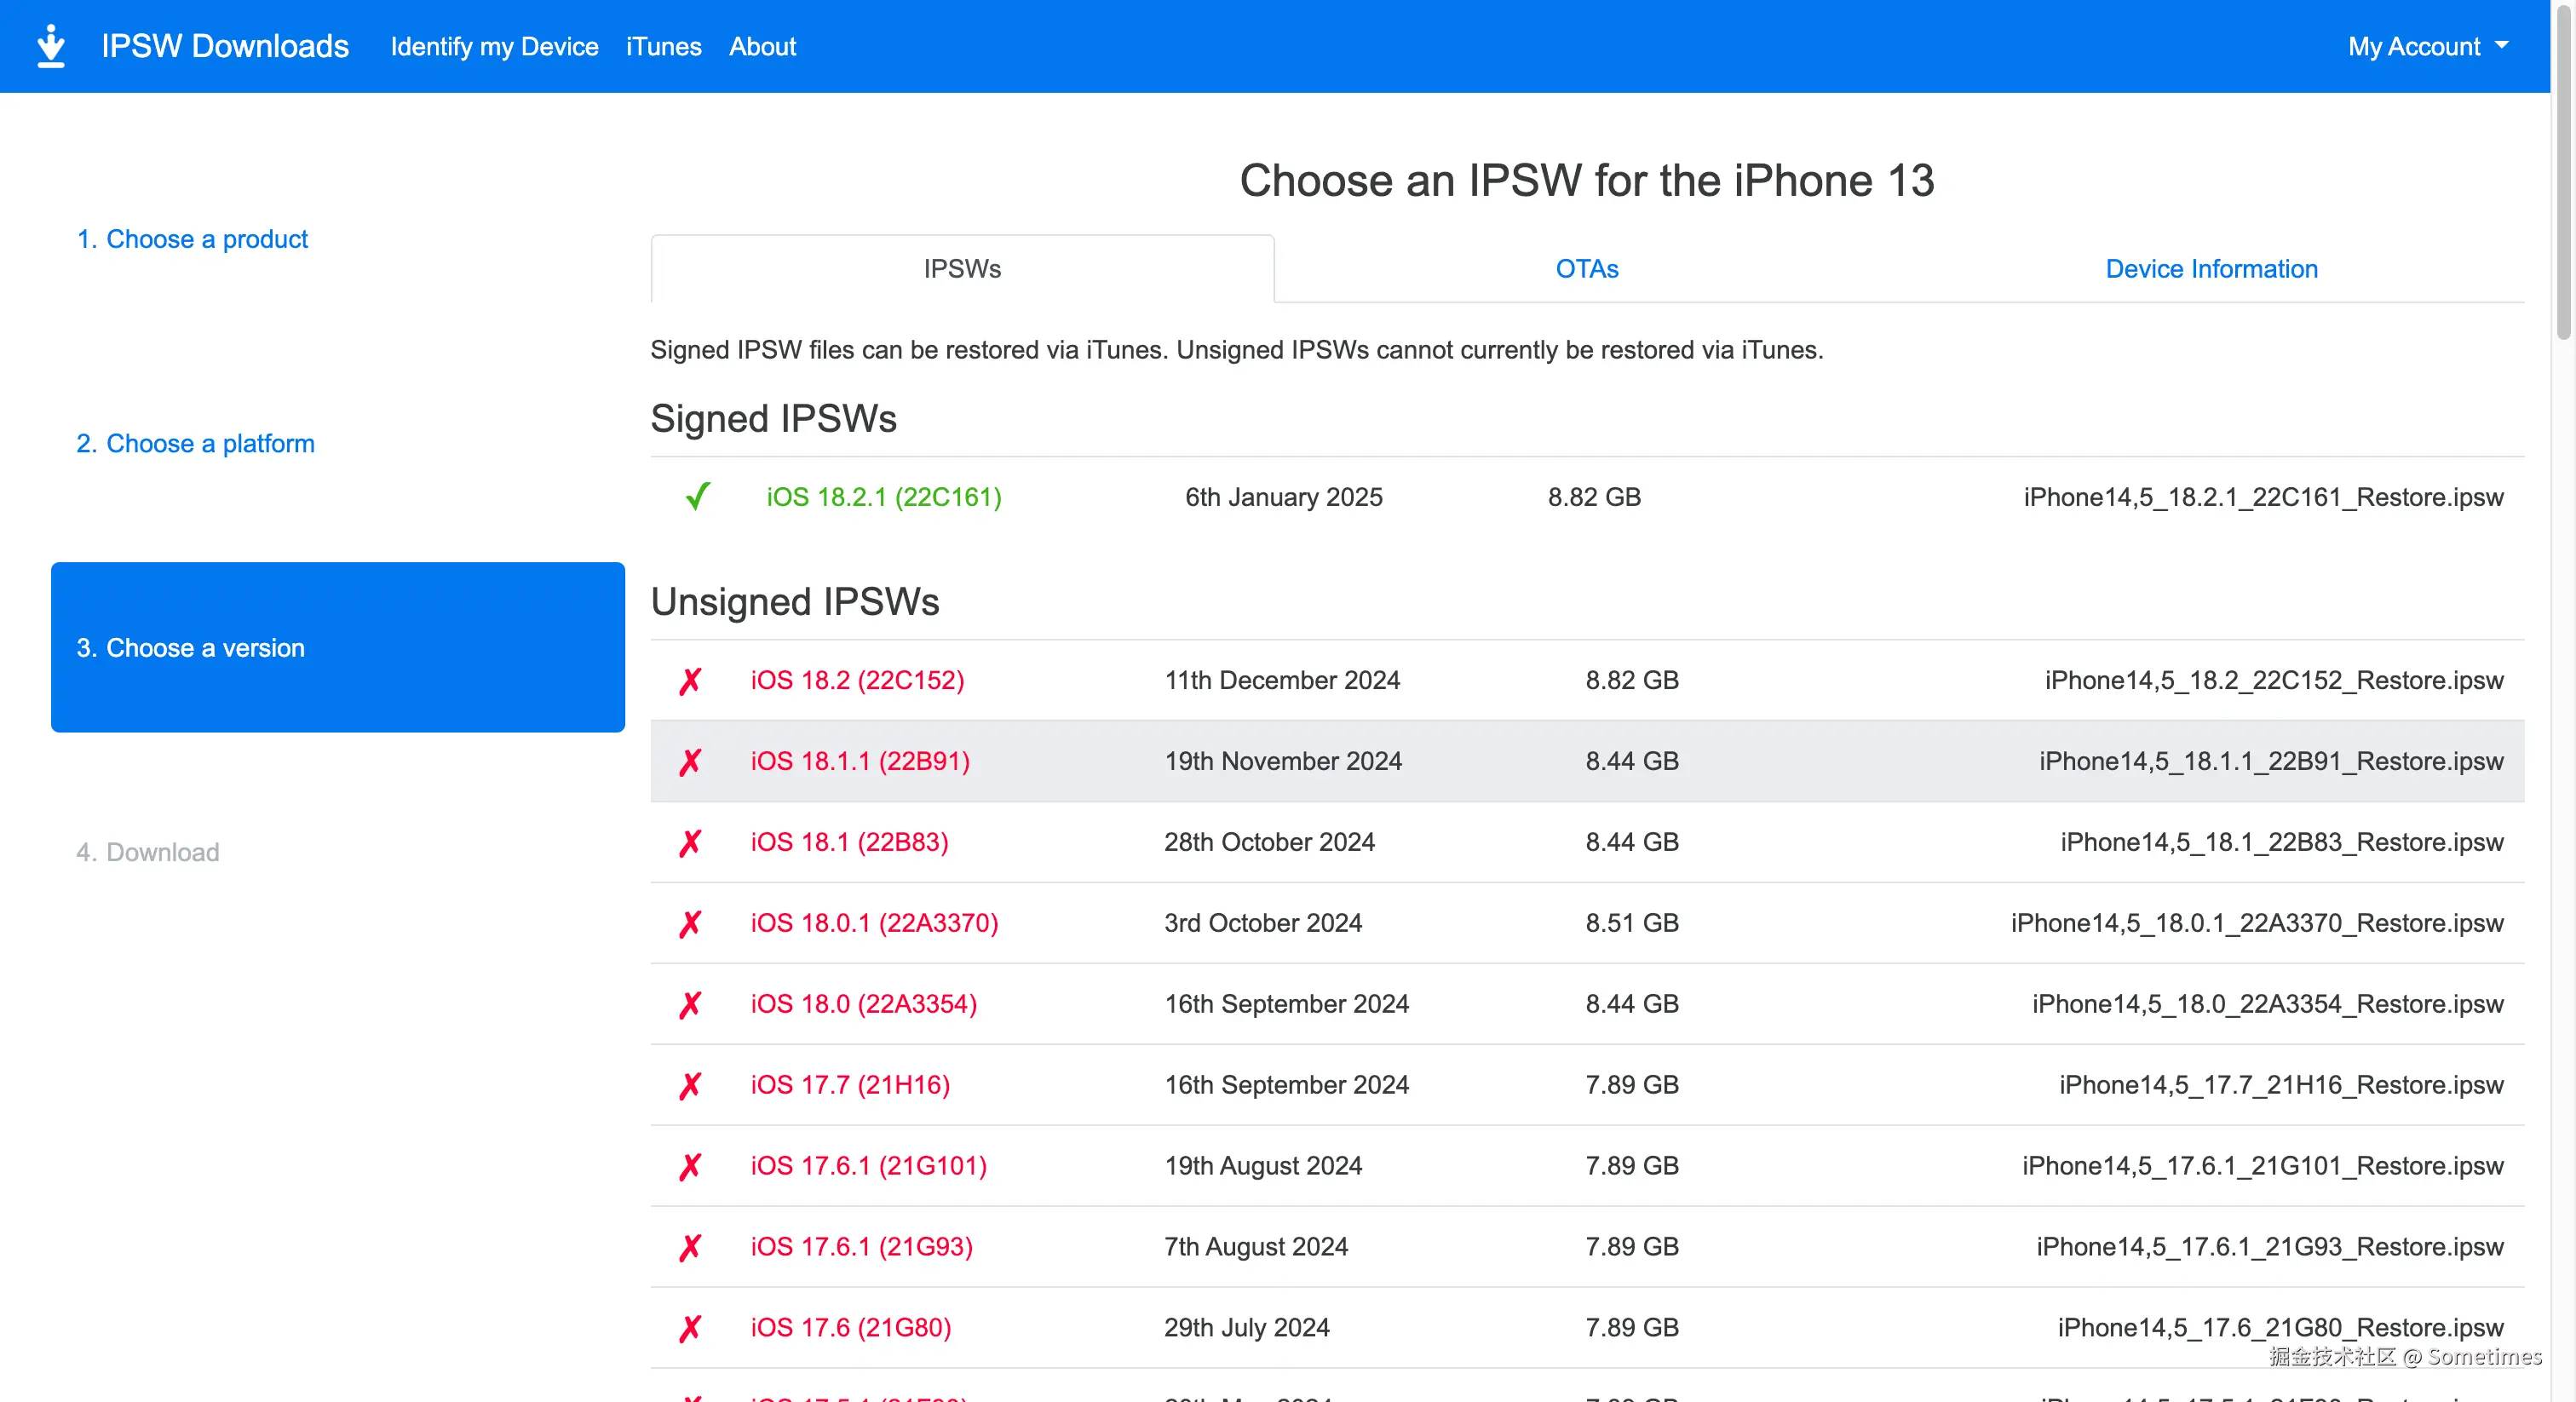Click red X icon for iOS 18.1.1
2576x1402 pixels.
pos(690,762)
